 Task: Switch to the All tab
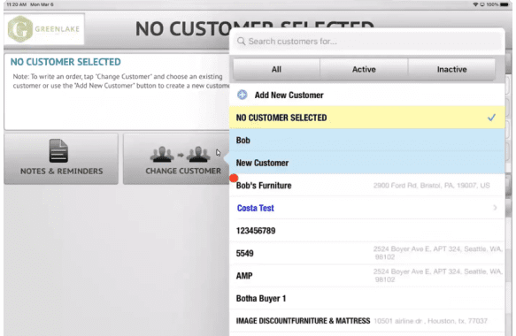click(276, 69)
